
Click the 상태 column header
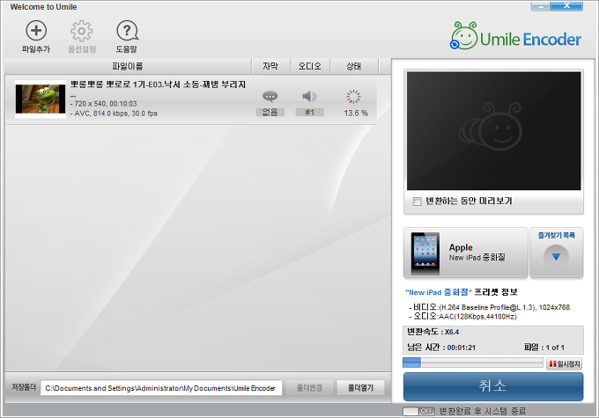pyautogui.click(x=354, y=66)
